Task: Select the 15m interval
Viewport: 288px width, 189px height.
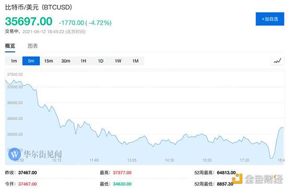Action: 48,61
